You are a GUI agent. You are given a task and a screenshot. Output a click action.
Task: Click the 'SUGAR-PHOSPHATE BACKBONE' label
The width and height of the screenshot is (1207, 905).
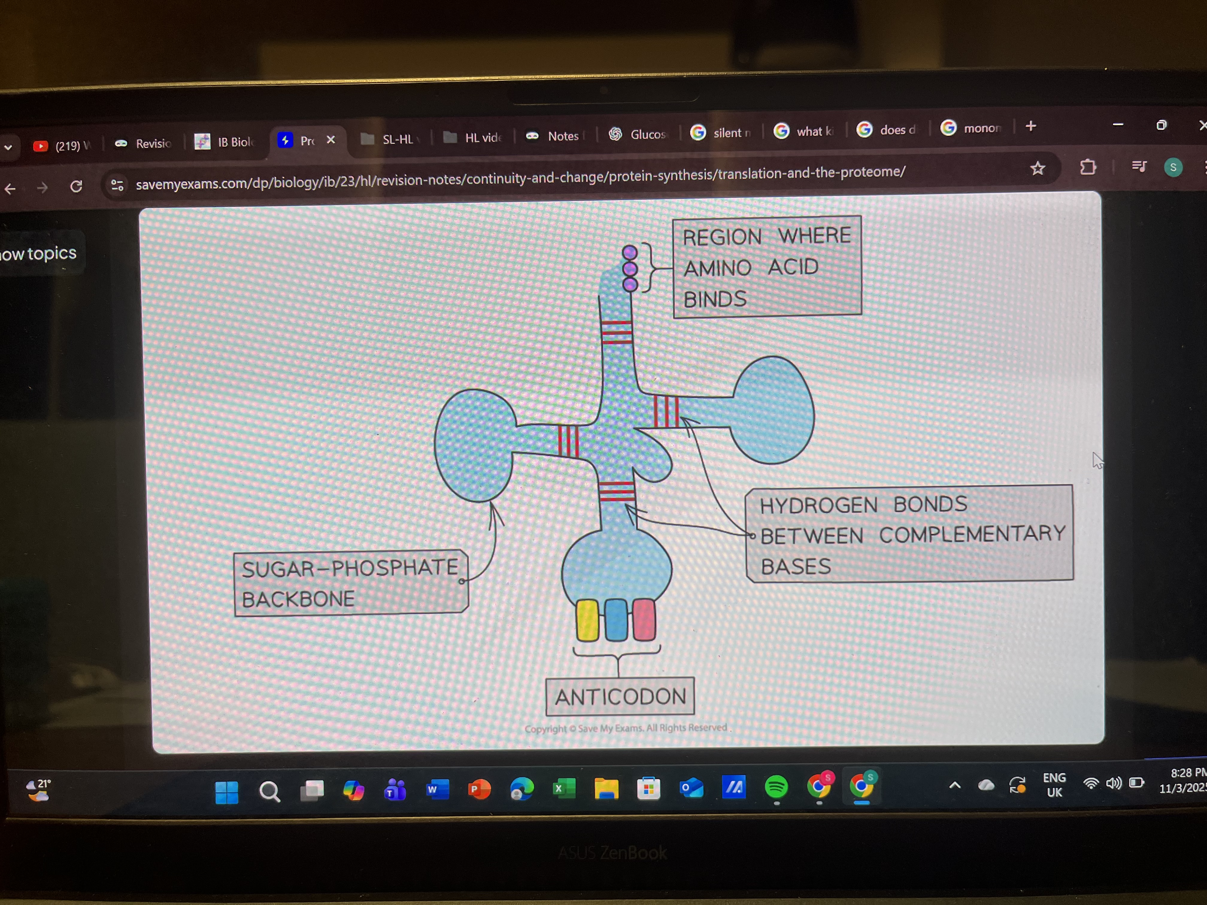click(x=351, y=583)
